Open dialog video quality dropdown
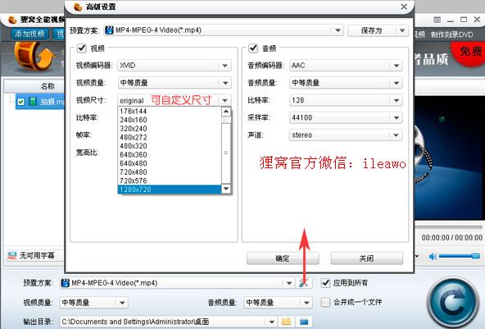Screen dimensions: 485x329 click(x=224, y=83)
